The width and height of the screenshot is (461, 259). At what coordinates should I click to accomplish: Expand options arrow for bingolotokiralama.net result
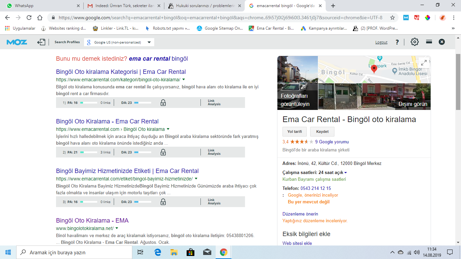(117, 228)
